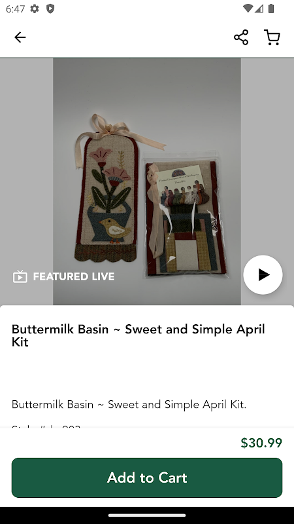
Task: Share this product via share icon
Action: point(241,37)
